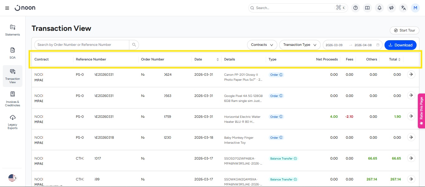This screenshot has height=187, width=425.
Task: Expand the Contracts dropdown
Action: (x=262, y=45)
